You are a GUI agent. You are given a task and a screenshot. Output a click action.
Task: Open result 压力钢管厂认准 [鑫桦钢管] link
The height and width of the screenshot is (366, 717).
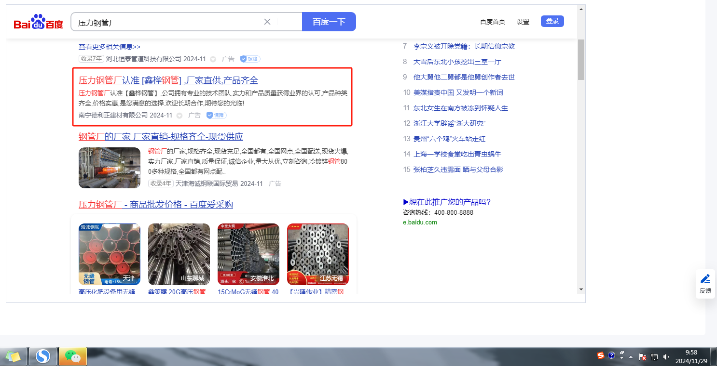coord(168,80)
